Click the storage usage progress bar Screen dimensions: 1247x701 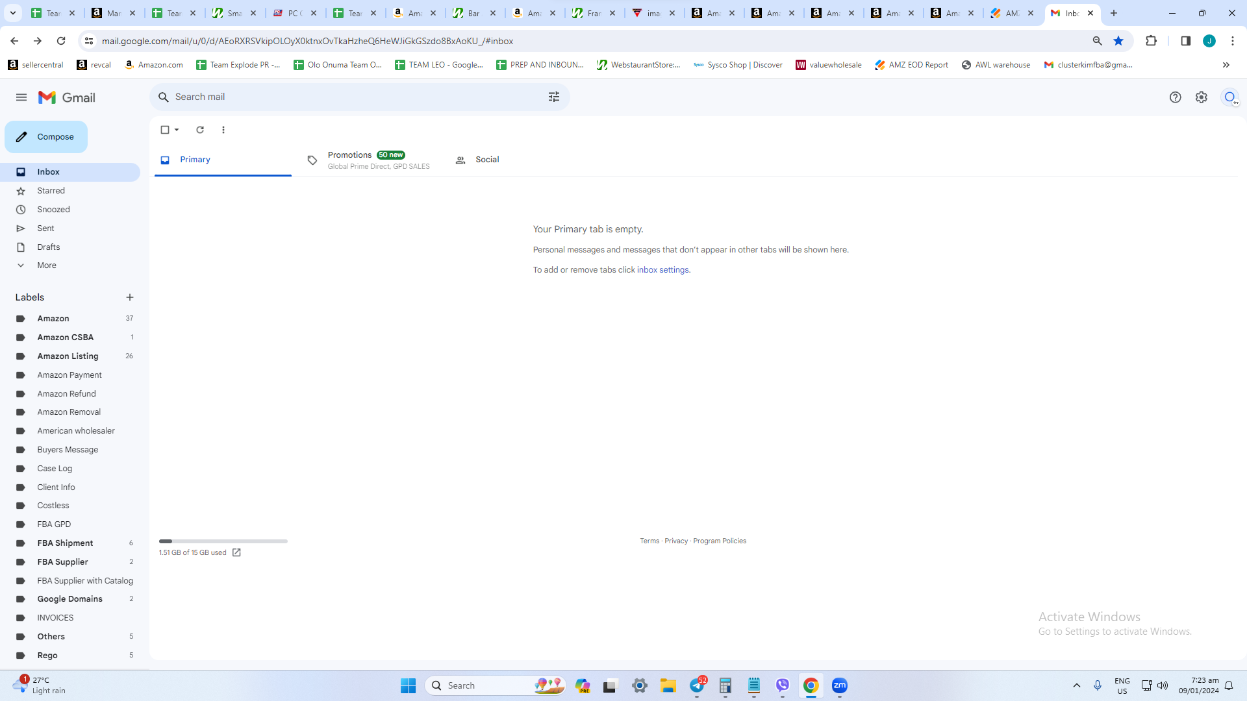(223, 541)
